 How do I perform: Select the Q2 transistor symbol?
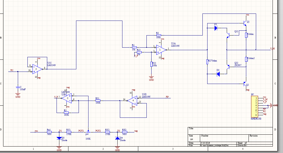tap(245, 84)
